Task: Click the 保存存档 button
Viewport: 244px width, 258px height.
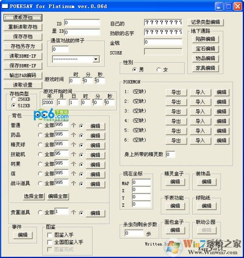Action: [x=23, y=37]
